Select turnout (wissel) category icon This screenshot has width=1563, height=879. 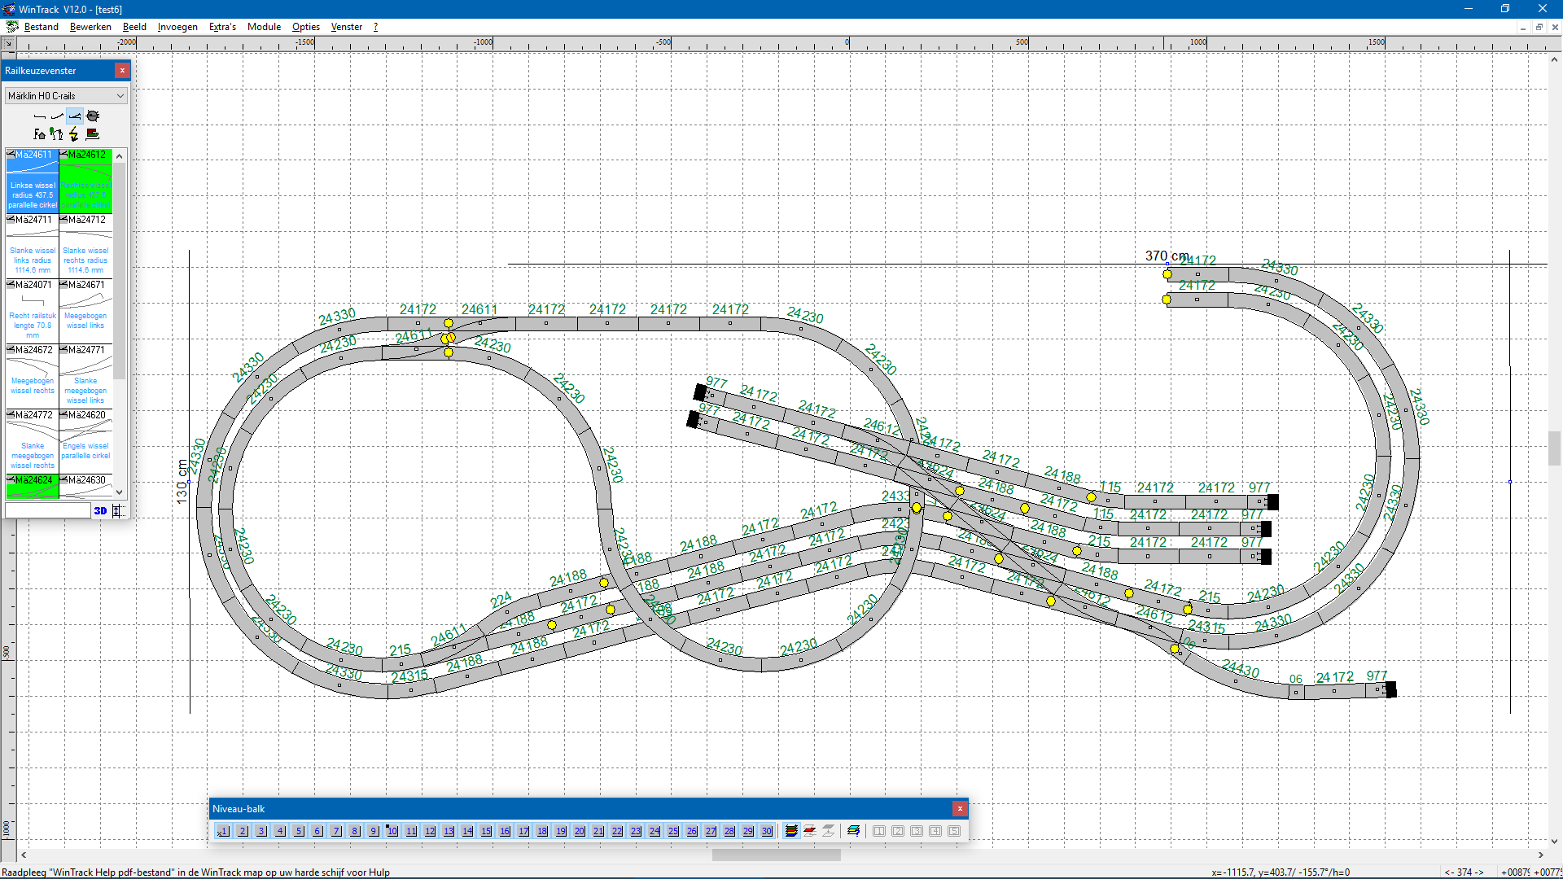click(x=75, y=116)
